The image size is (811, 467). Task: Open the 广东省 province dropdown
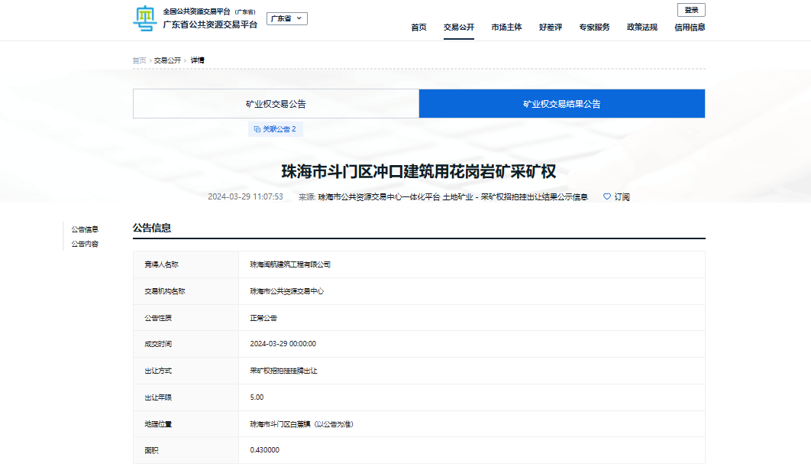coord(286,18)
